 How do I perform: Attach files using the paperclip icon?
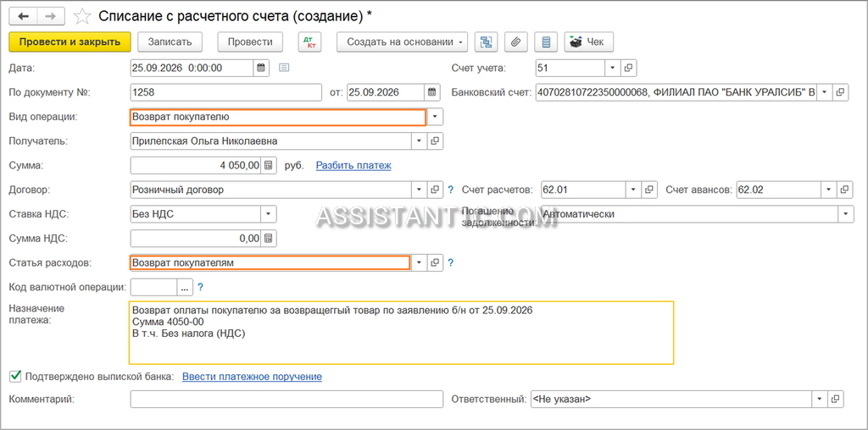point(516,41)
